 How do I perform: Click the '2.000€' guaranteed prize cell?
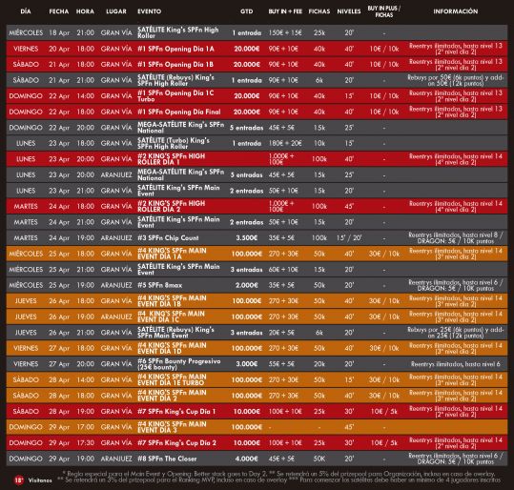[x=246, y=285]
